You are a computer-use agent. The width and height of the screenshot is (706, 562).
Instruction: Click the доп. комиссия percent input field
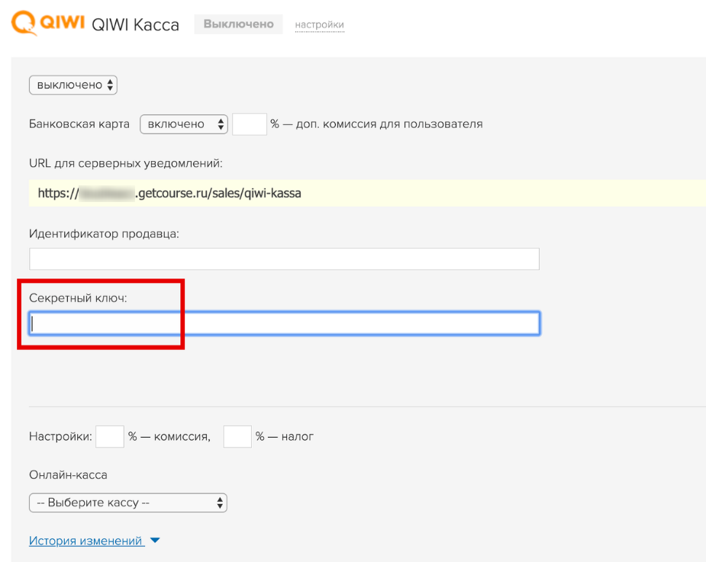[250, 124]
